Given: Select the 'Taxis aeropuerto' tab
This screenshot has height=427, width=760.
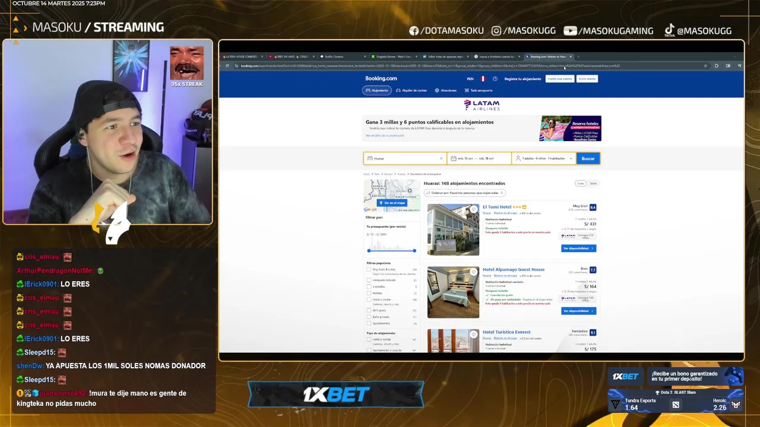Looking at the screenshot, I should click(x=479, y=90).
